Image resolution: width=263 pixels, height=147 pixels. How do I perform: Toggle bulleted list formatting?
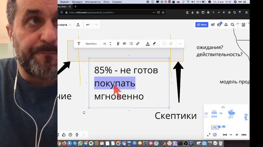point(131,44)
